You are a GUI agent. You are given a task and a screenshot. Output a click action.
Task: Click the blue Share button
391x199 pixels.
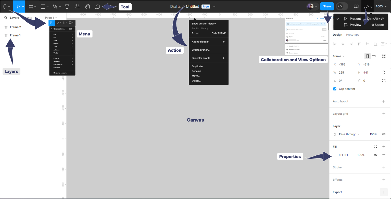click(x=327, y=6)
